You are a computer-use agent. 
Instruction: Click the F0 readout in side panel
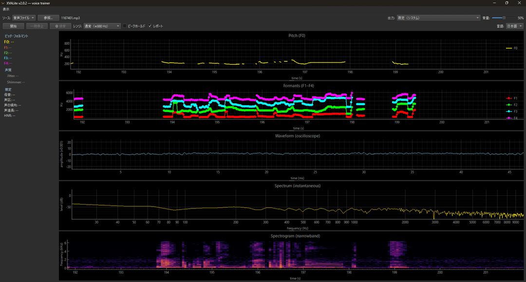pyautogui.click(x=9, y=42)
